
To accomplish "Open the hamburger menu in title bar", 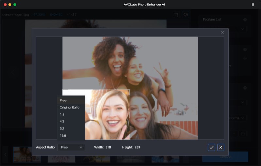I will pos(253,5).
